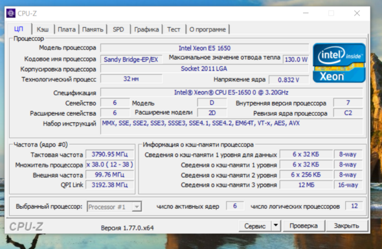Viewport: 382px width, 249px height.
Task: Open the Память tab
Action: coord(93,30)
